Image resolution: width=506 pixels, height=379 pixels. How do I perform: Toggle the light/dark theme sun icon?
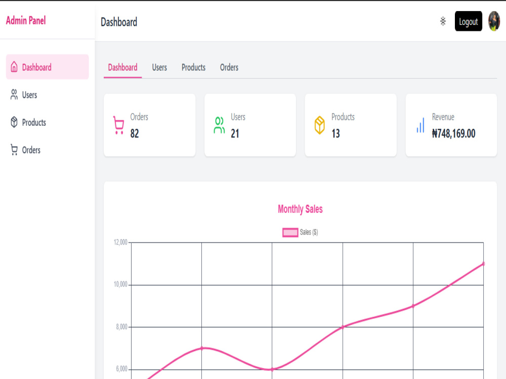pos(443,21)
